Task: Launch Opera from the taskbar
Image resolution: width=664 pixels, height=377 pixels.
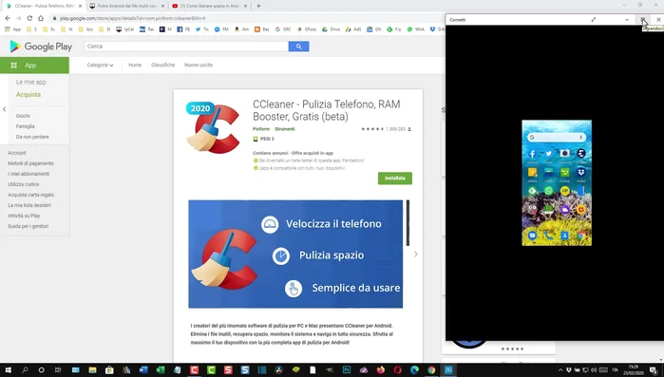Action: (x=397, y=369)
